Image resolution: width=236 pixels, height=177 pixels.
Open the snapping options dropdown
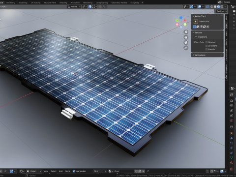[x=94, y=7]
